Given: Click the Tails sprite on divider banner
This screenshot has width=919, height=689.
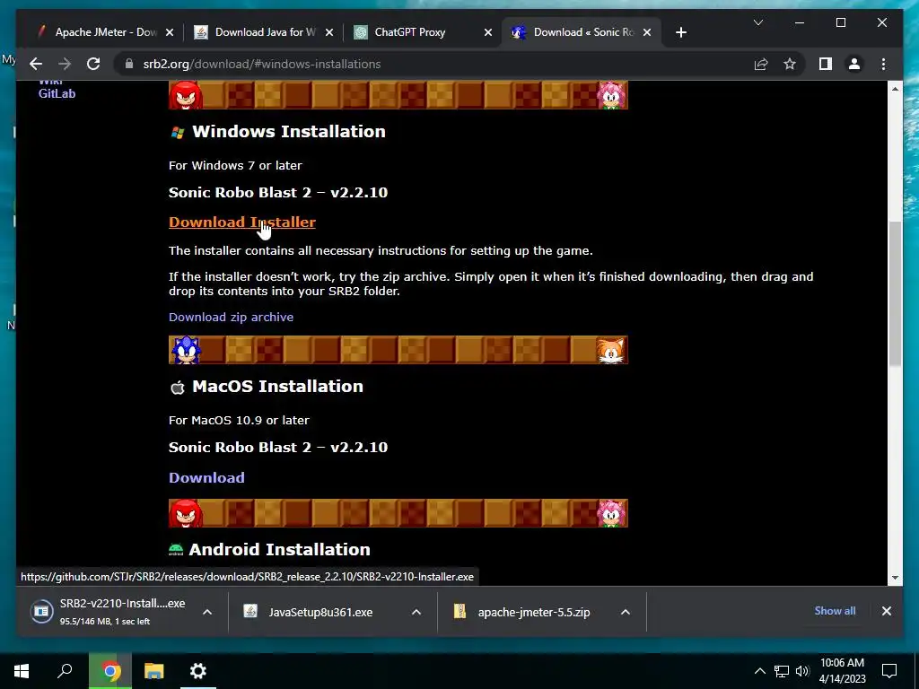Looking at the screenshot, I should (610, 351).
